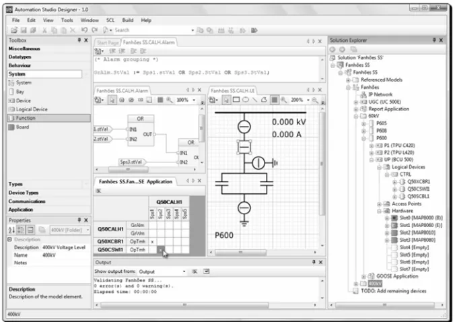The width and height of the screenshot is (455, 322).
Task: Click the sort A-Z icon in Properties toolbar
Action: 11,230
